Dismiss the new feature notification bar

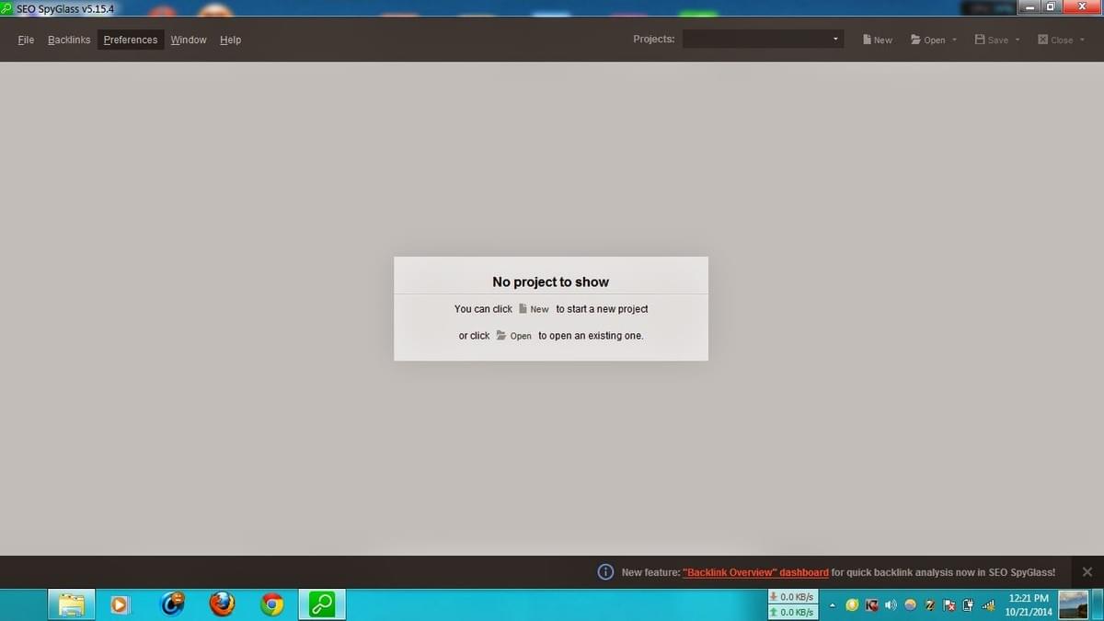coord(1087,572)
